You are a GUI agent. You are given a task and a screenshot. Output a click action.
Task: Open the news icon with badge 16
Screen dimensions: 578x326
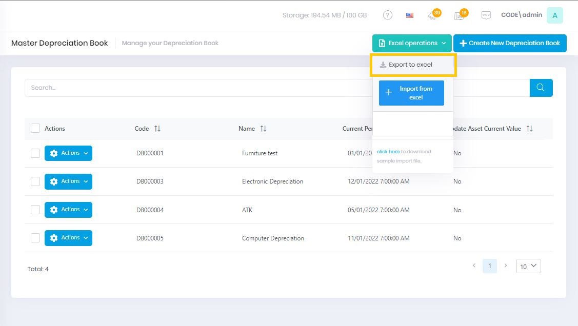coord(459,15)
